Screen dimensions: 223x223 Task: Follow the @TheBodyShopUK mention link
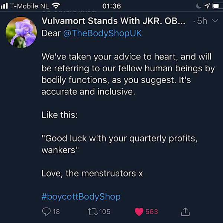(103, 33)
